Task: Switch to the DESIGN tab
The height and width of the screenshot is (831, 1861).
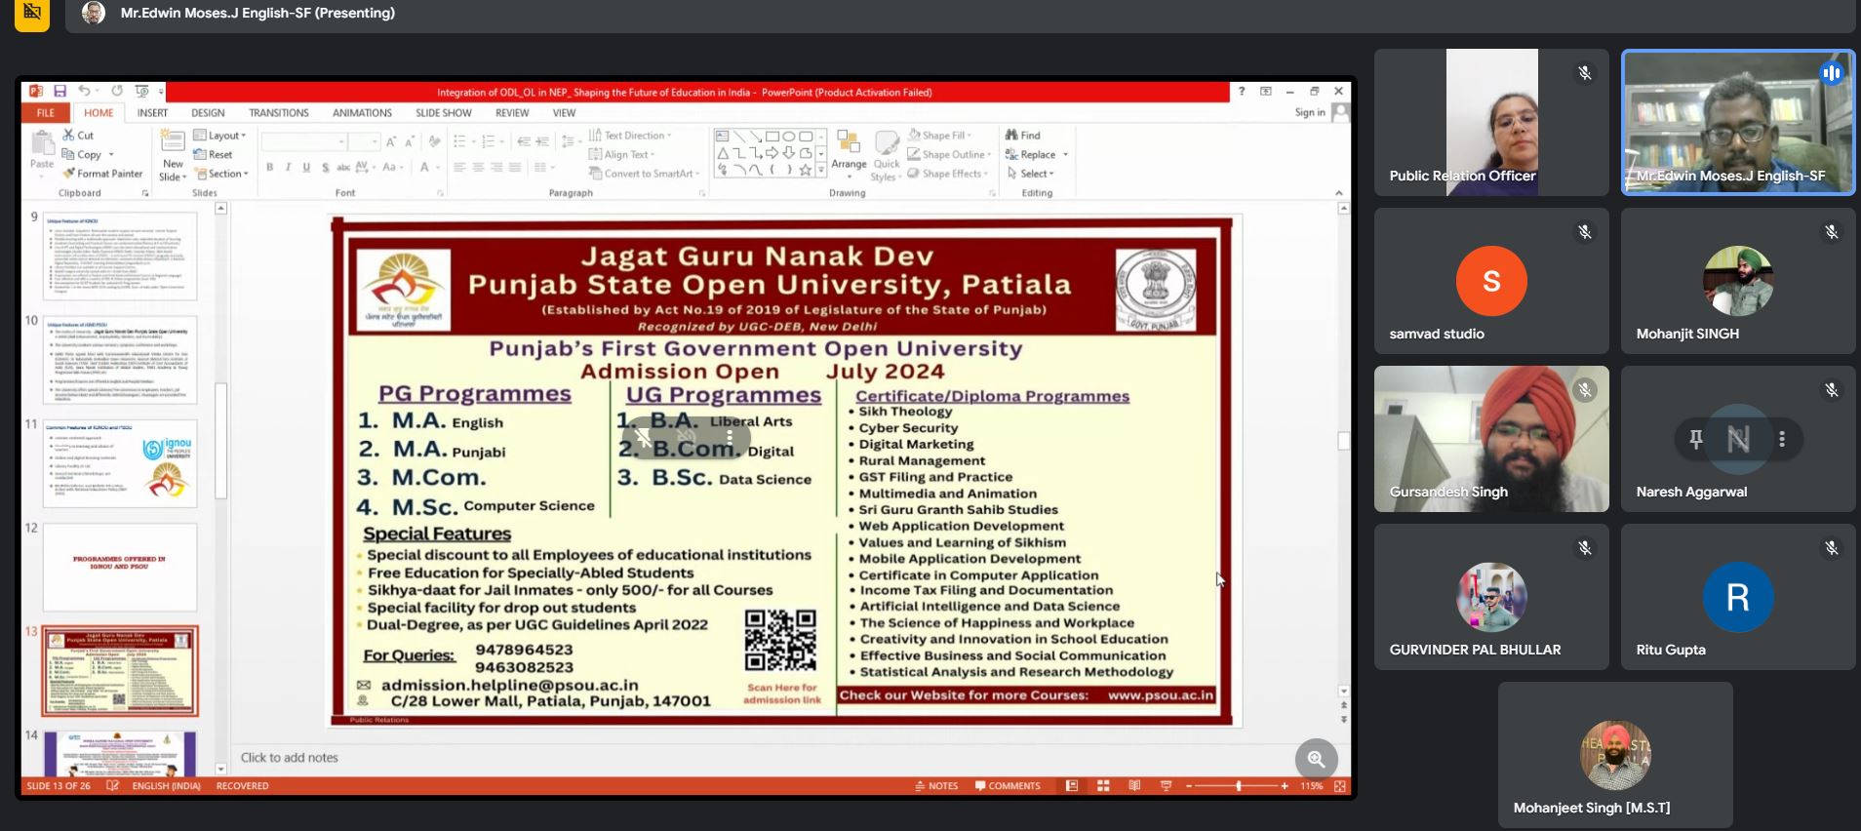Action: pyautogui.click(x=208, y=113)
